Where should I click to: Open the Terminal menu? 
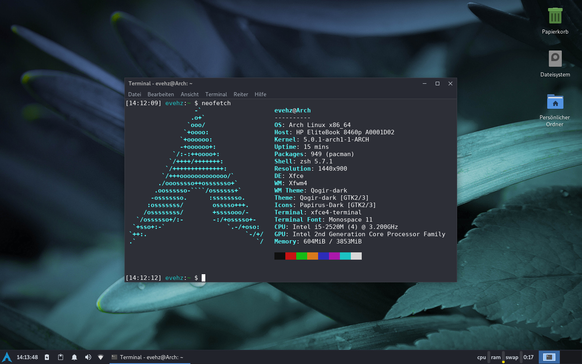pyautogui.click(x=216, y=94)
